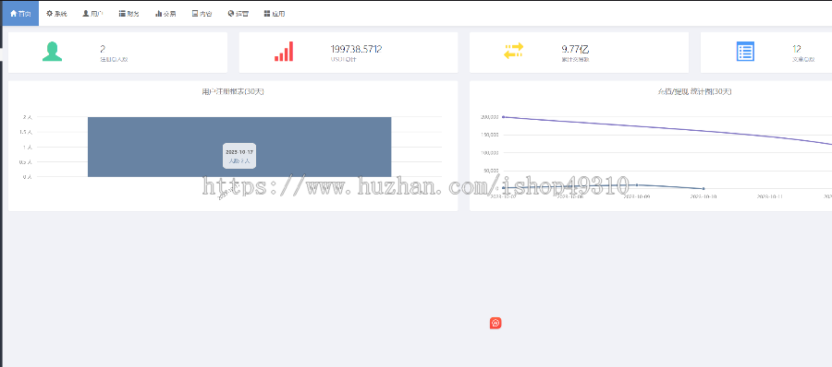Click the 用户注册报表(30天) chart title
This screenshot has height=367, width=832.
pos(233,91)
